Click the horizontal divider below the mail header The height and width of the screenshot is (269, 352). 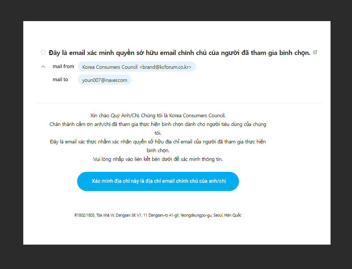click(x=179, y=103)
